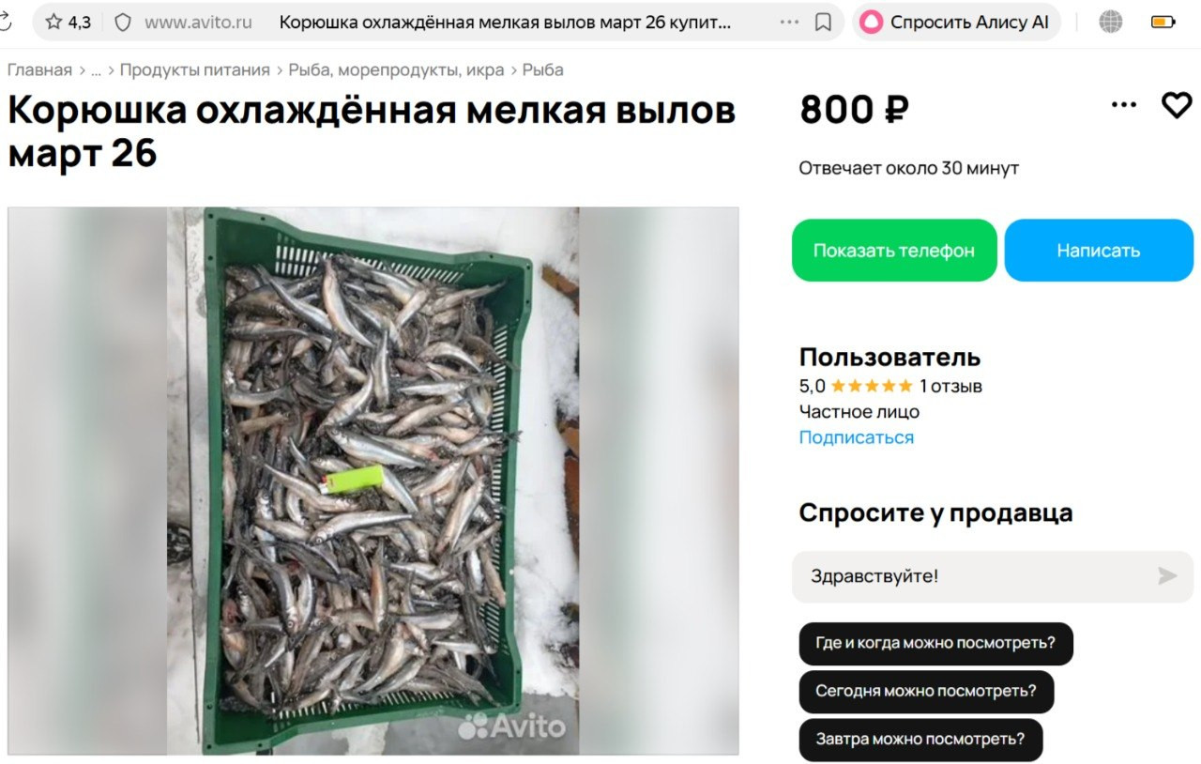Open the 4,3 star site rating
Image resolution: width=1201 pixels, height=764 pixels.
[x=68, y=23]
